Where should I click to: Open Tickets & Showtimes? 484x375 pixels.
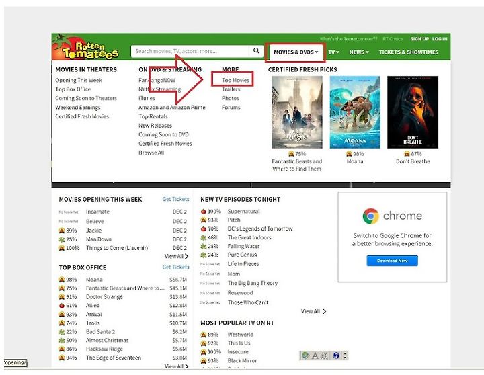pyautogui.click(x=409, y=52)
